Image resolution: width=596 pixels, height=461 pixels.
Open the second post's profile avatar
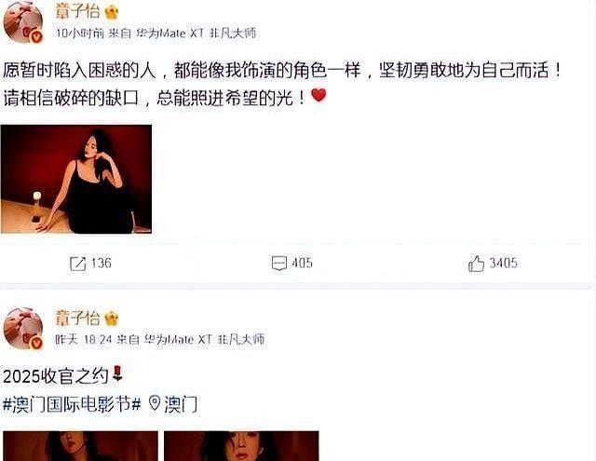(23, 329)
